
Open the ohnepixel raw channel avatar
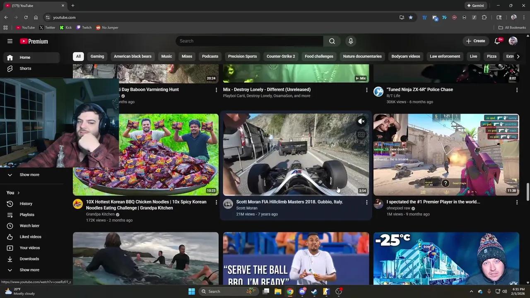point(378,204)
